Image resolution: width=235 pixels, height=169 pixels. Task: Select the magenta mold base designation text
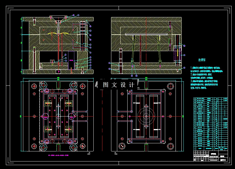[x=58, y=155]
